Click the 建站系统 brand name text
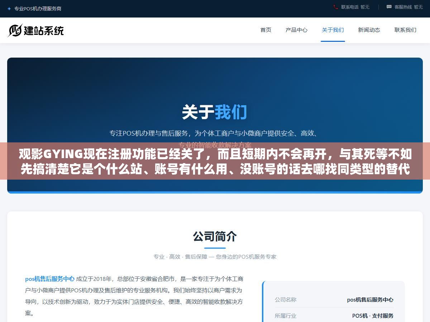Image resolution: width=430 pixels, height=322 pixels. pos(44,31)
